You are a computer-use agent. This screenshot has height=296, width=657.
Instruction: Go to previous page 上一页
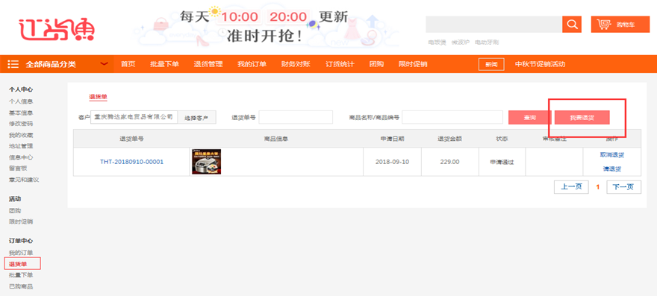tap(571, 186)
